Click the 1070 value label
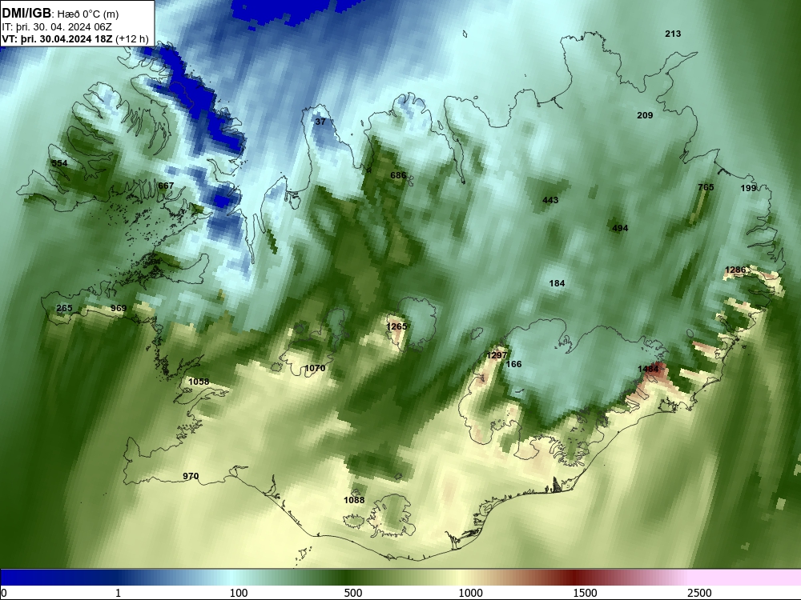This screenshot has height=600, width=801. 315,368
